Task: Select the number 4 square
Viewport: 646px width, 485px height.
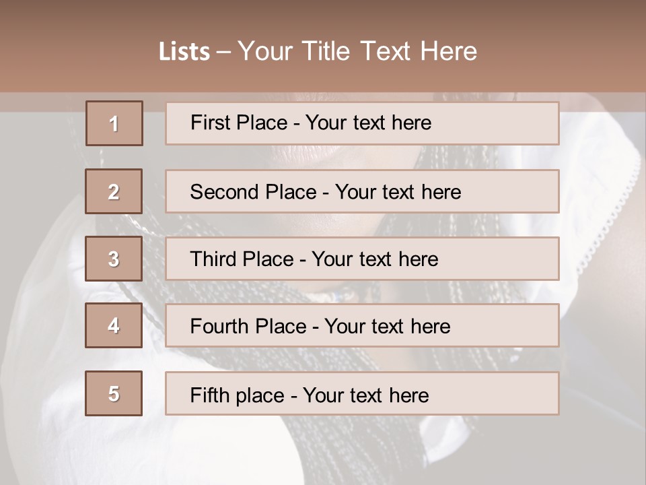Action: 114,326
